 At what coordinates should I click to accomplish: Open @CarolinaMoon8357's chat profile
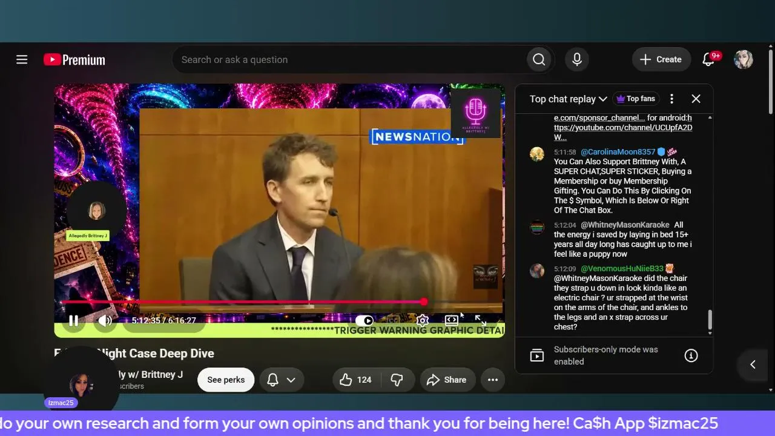618,152
